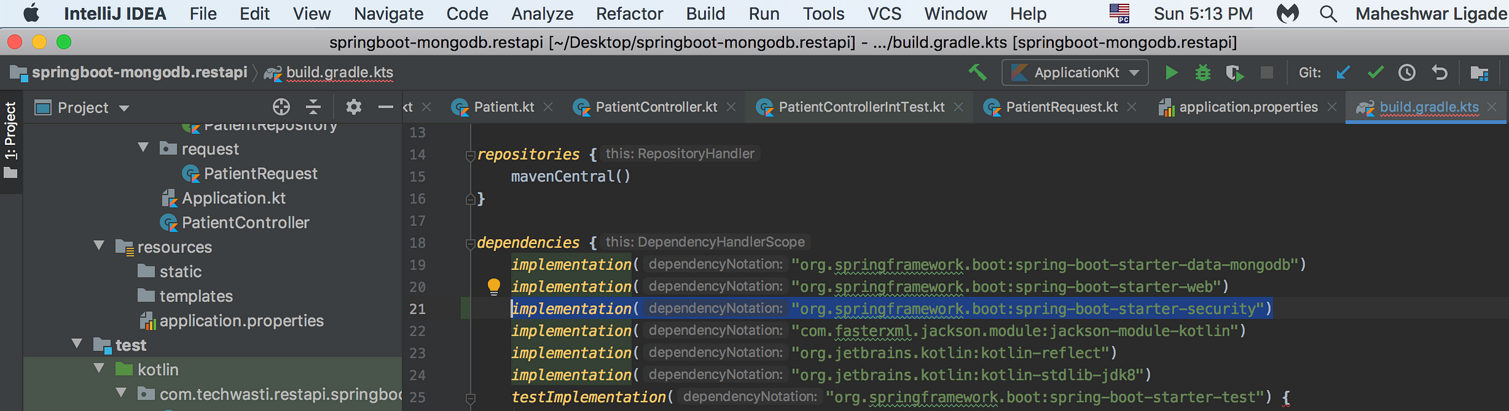Viewport: 1509px width, 411px height.
Task: Click mavenCentral() on line 15
Action: pyautogui.click(x=570, y=176)
